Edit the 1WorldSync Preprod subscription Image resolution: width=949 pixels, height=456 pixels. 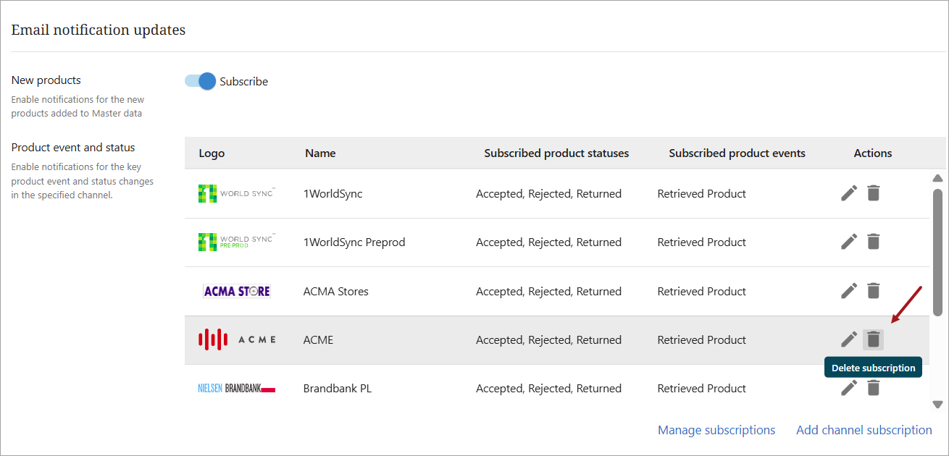click(849, 242)
